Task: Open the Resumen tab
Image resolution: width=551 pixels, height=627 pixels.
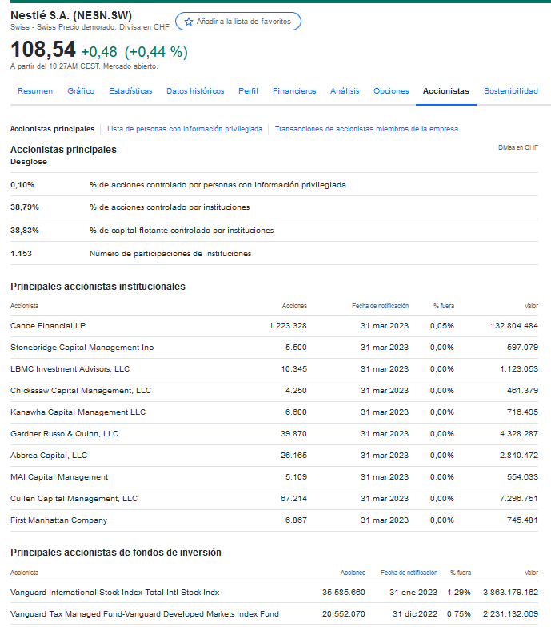Action: click(35, 91)
